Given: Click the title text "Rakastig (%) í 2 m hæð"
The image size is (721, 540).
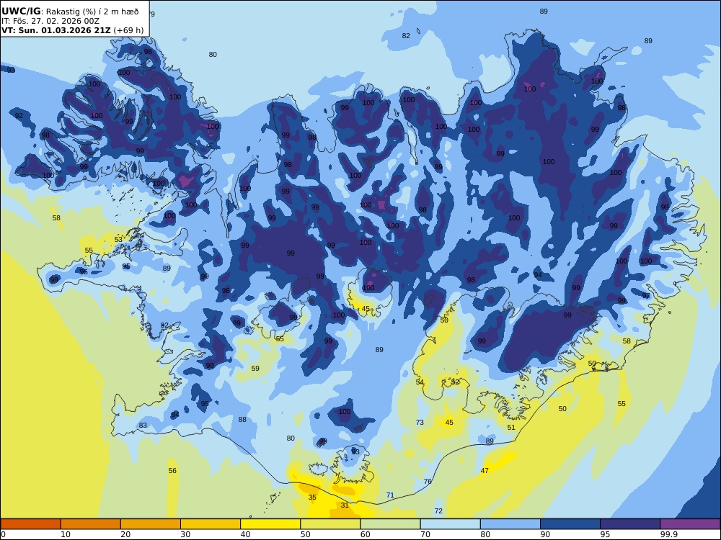Looking at the screenshot, I should click(92, 12).
